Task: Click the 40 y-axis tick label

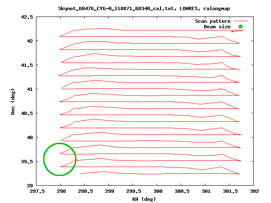Action: point(30,137)
